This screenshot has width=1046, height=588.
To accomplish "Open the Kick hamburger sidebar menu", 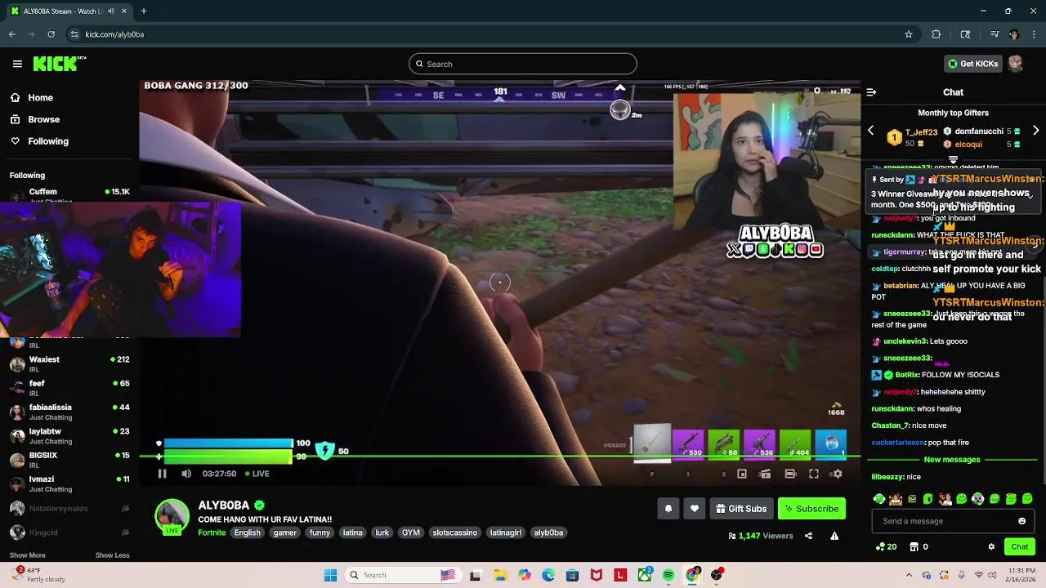I will pyautogui.click(x=17, y=64).
